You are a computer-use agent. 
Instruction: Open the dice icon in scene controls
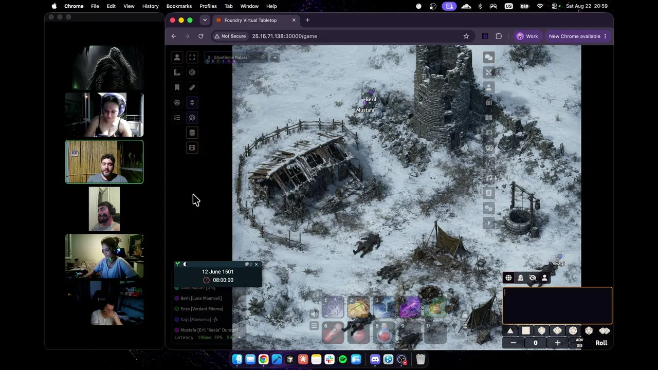(177, 103)
